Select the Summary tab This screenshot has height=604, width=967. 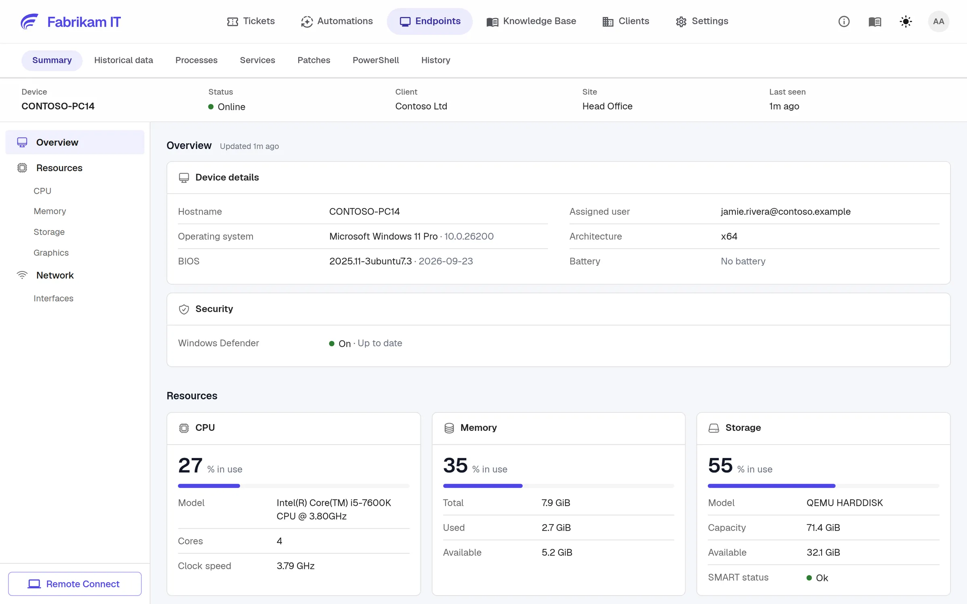click(x=52, y=60)
